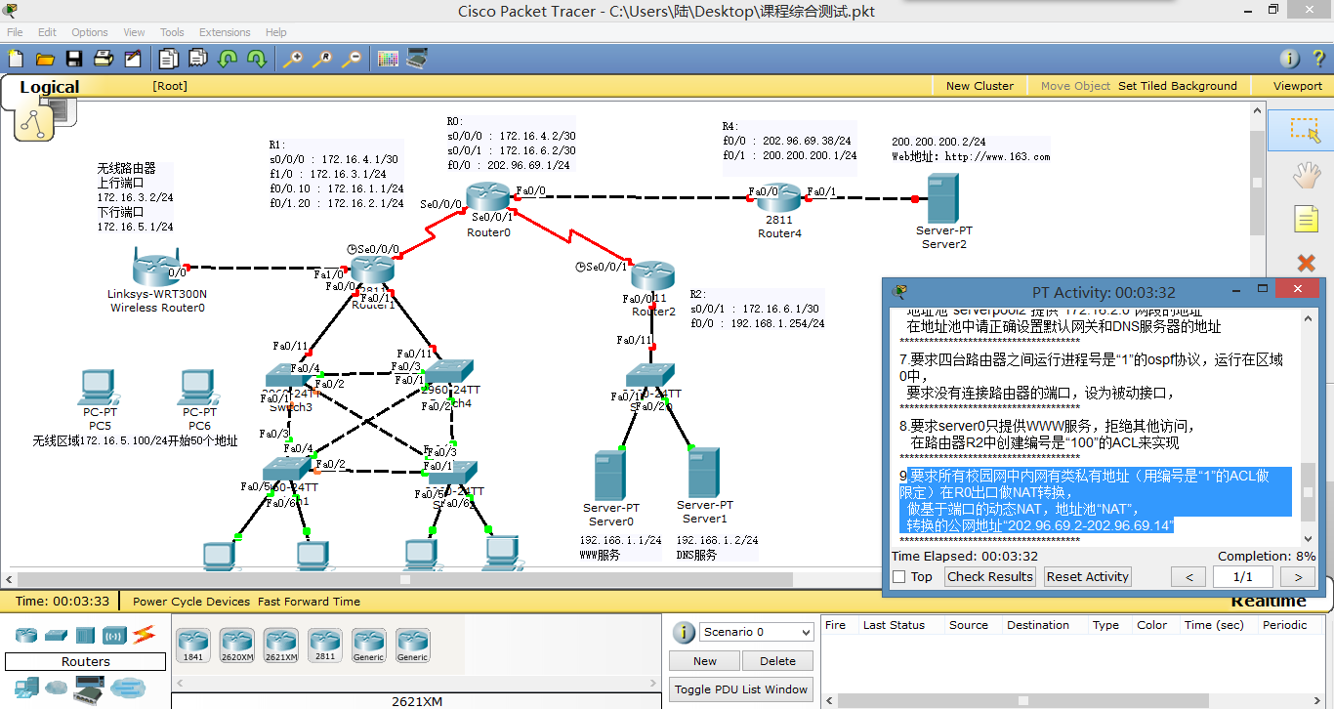Open the File menu
This screenshot has height=709, width=1334.
(15, 32)
